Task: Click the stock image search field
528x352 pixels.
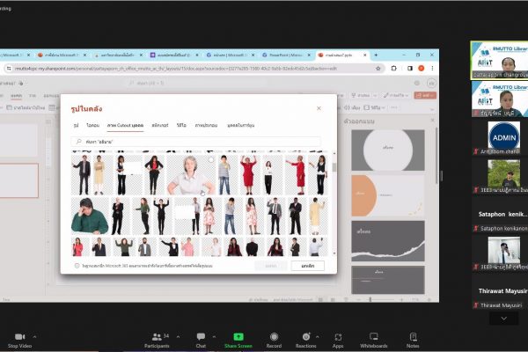Action: pos(195,142)
